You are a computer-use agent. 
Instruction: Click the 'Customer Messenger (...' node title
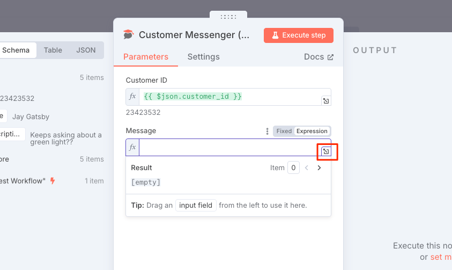[194, 35]
